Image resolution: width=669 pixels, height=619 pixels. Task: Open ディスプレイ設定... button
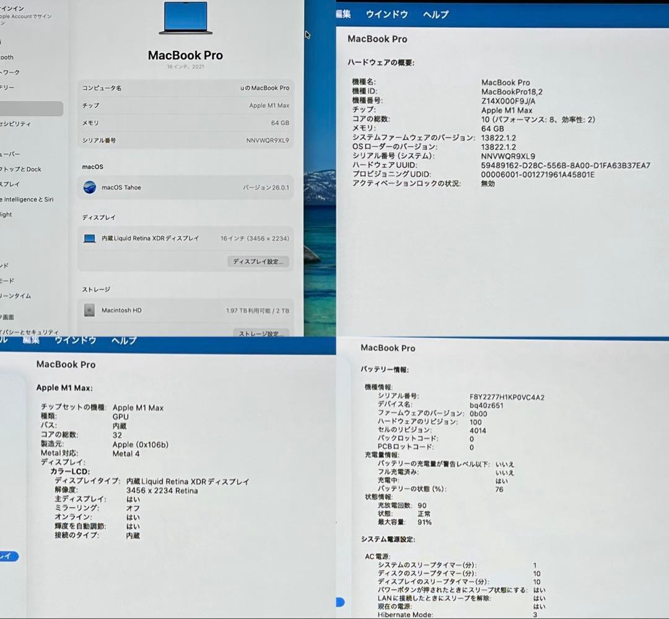tap(258, 262)
